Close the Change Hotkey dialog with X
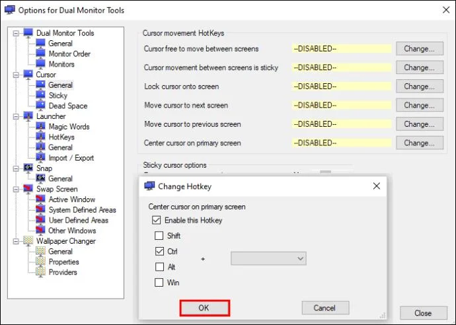This screenshot has height=325, width=456. coord(377,186)
